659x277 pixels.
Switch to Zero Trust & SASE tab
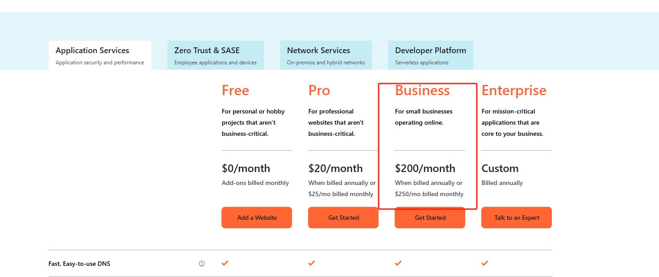(216, 55)
